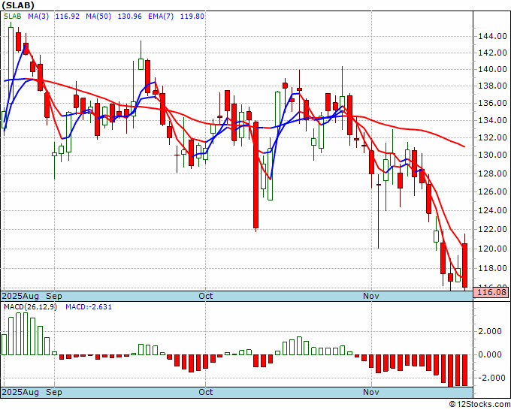
Task: Click the MA(3) indicator label
Action: pos(38,17)
